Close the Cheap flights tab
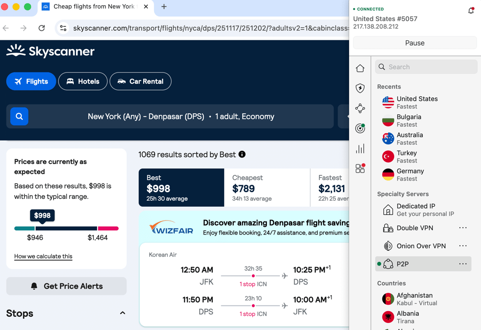This screenshot has height=330, width=481. point(146,7)
